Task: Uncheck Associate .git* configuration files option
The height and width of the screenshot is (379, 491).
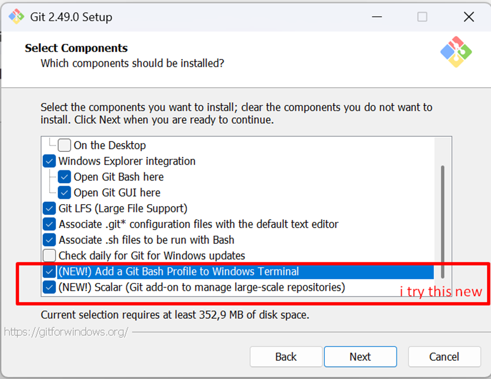Action: click(x=49, y=224)
